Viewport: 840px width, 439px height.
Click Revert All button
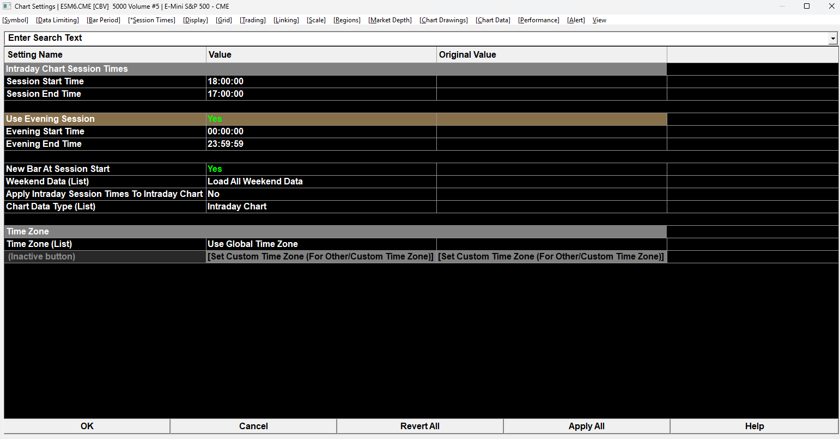pyautogui.click(x=420, y=426)
